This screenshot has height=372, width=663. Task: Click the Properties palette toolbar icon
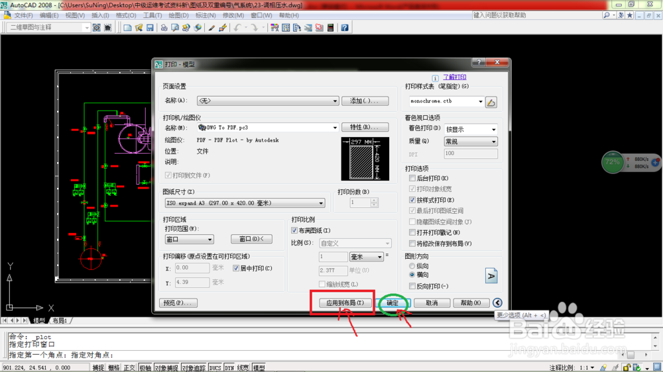[274, 27]
